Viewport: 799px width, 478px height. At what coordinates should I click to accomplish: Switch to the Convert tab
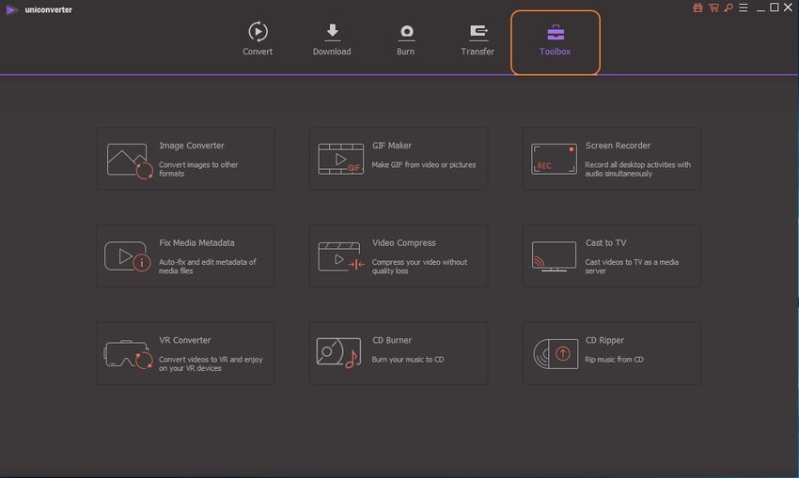pyautogui.click(x=258, y=39)
